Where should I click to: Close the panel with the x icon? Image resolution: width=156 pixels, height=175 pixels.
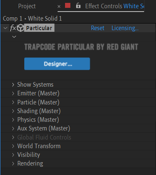[59, 6]
